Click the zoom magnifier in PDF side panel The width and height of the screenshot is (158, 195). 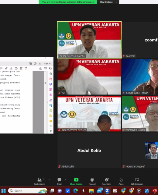51,74
